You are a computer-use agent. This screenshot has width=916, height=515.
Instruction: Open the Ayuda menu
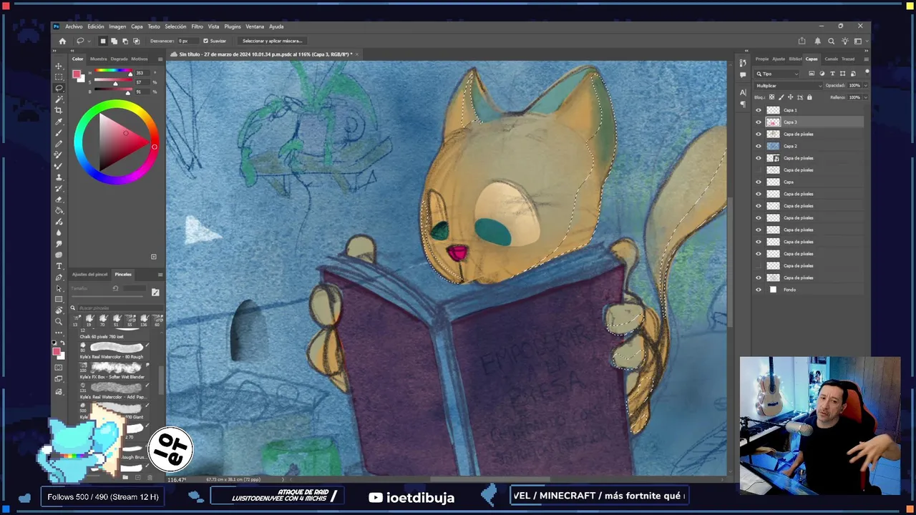(276, 26)
